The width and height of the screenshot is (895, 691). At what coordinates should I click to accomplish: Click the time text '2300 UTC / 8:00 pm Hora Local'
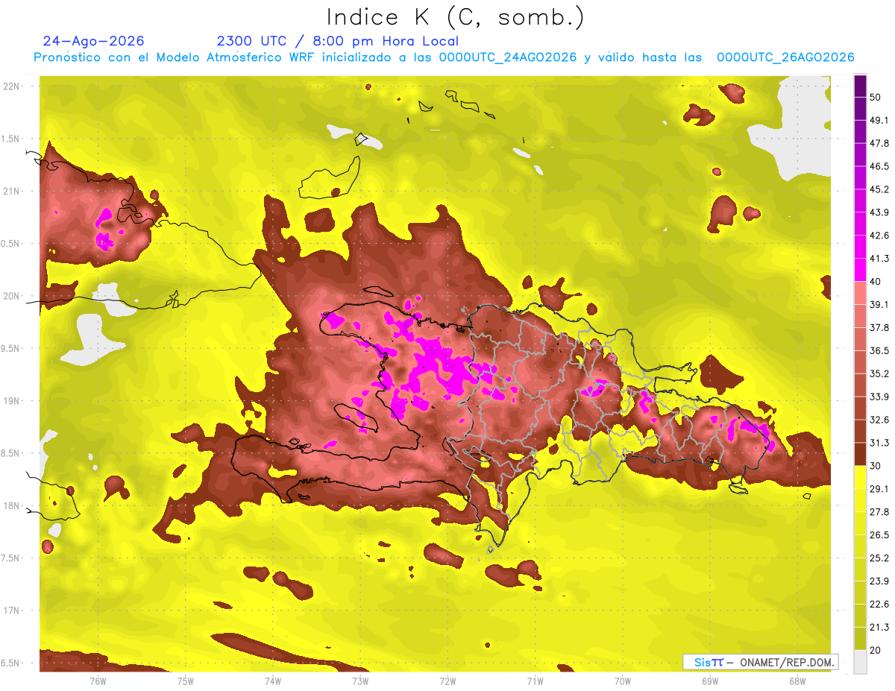click(x=337, y=41)
